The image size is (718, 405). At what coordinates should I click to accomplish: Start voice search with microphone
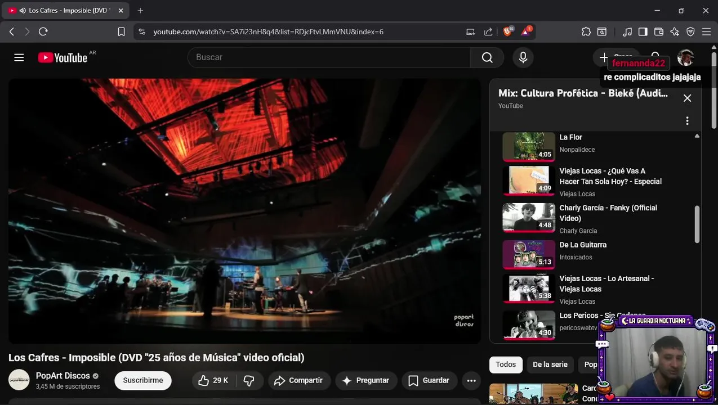(x=523, y=57)
